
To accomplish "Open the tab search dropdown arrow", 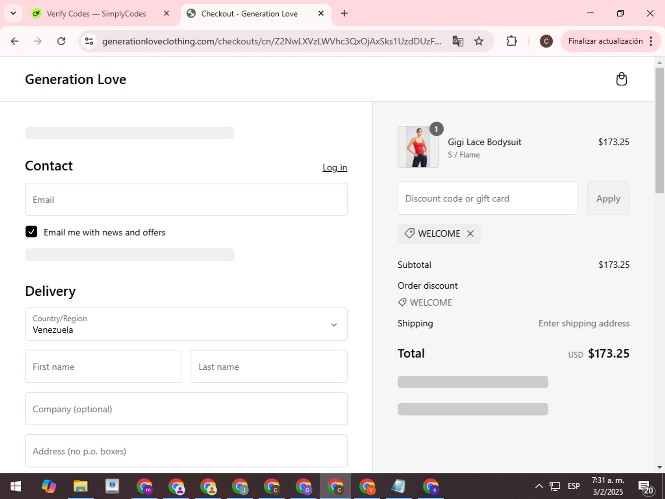I will pos(13,13).
